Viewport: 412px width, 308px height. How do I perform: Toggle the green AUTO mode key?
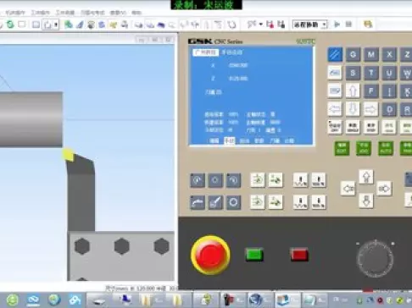[x=386, y=148]
